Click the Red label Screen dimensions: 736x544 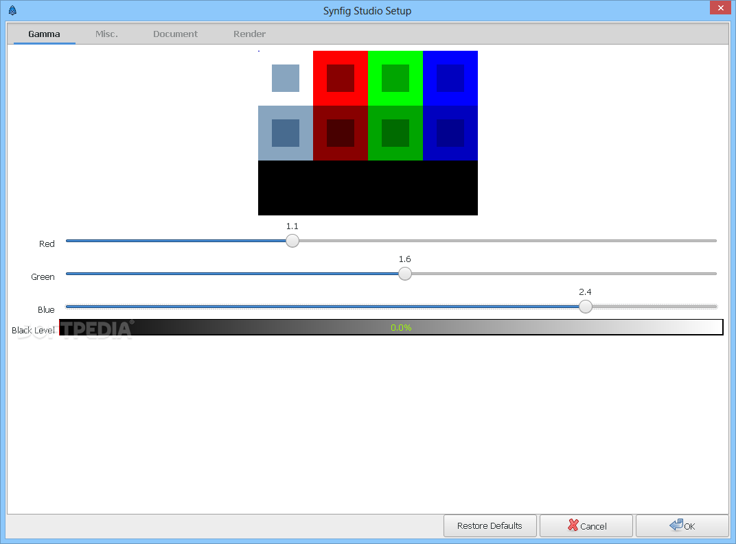click(x=47, y=244)
